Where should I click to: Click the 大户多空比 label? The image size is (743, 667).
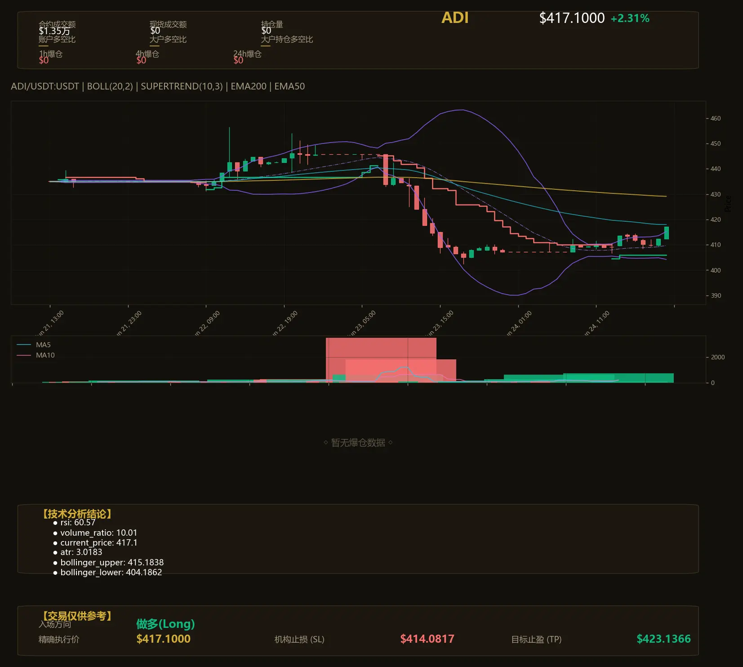tap(168, 40)
